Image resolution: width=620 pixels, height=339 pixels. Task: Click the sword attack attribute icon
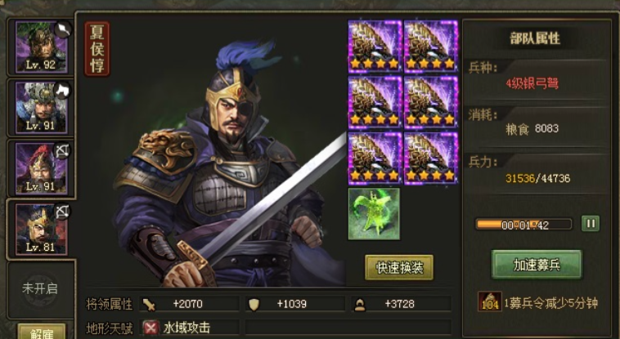pyautogui.click(x=150, y=304)
